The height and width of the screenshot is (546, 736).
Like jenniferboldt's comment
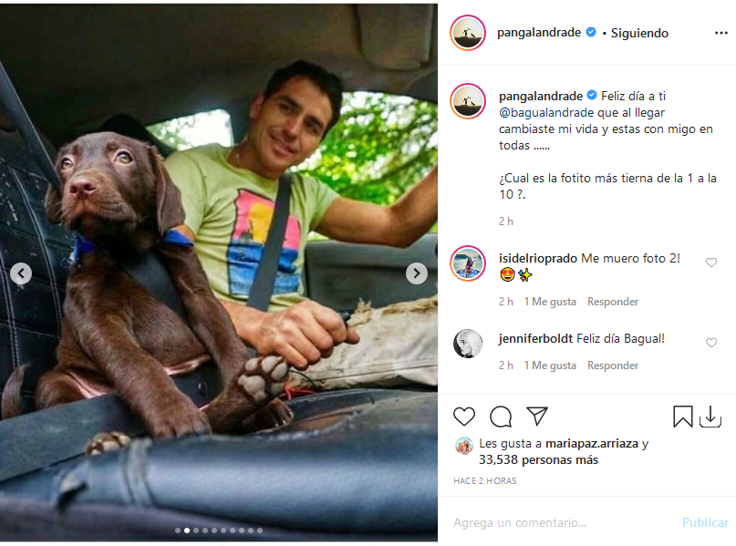711,343
